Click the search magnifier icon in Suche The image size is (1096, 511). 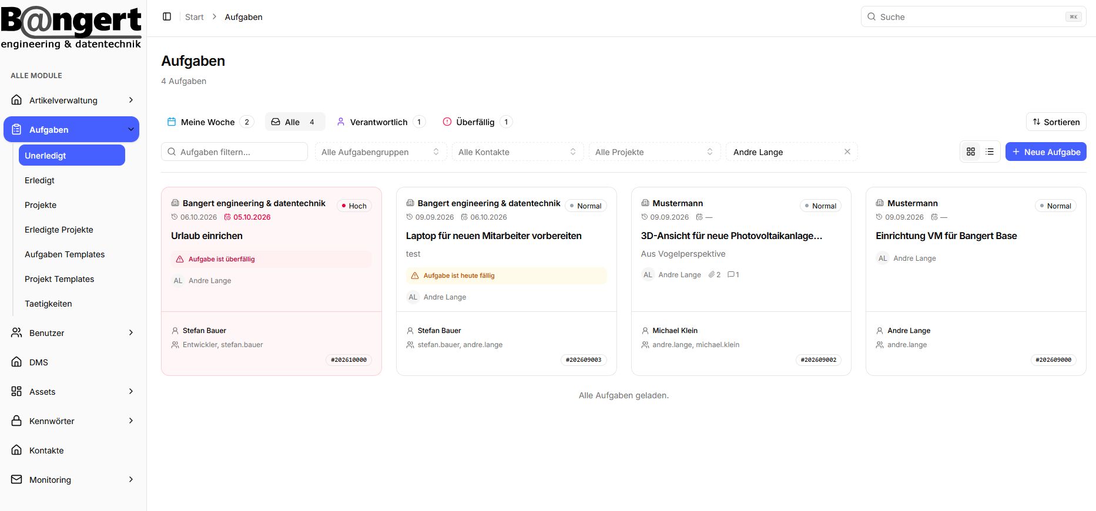(872, 16)
